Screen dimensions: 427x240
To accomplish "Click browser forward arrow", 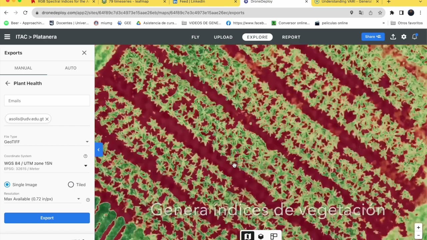I will [16, 13].
